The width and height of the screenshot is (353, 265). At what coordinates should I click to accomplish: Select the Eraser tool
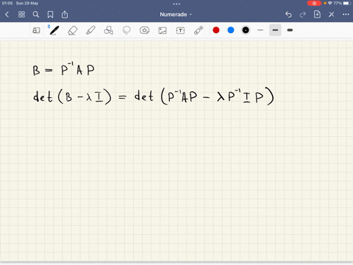coord(73,30)
